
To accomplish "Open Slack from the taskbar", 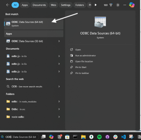I will pyautogui.click(x=115, y=137).
